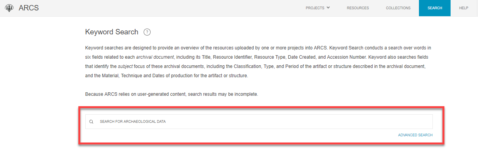This screenshot has height=151, width=478.
Task: Go to the Collections page
Action: pos(398,8)
